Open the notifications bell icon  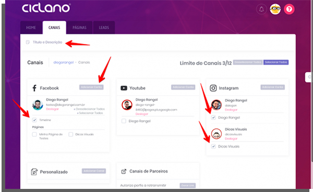tap(261, 9)
